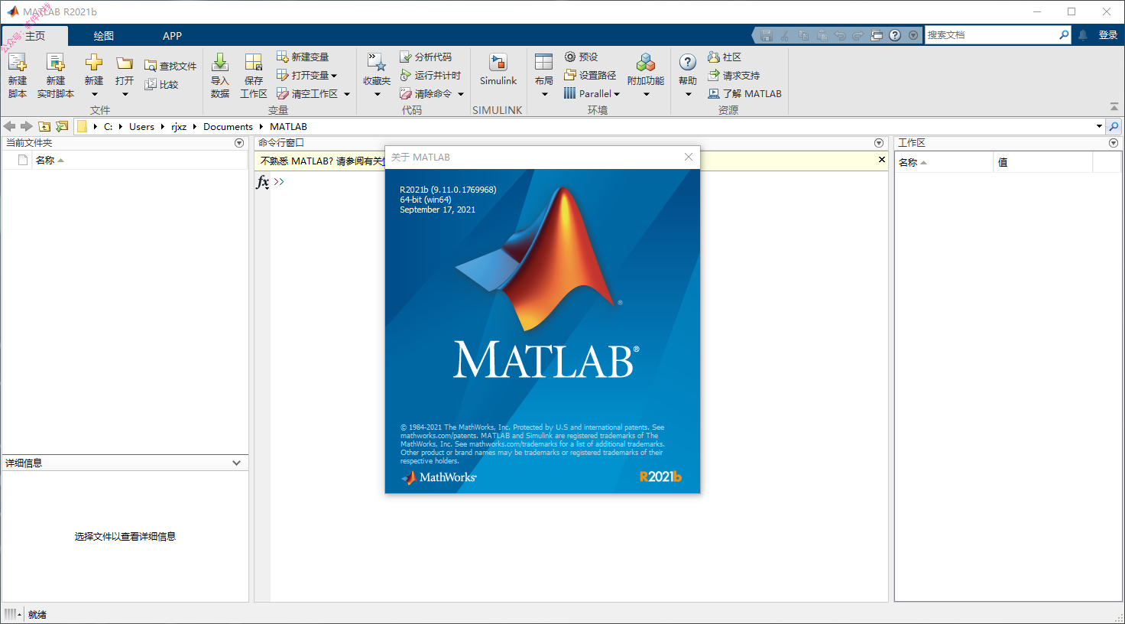The image size is (1125, 624).
Task: Go back to previous folder
Action: pos(10,126)
